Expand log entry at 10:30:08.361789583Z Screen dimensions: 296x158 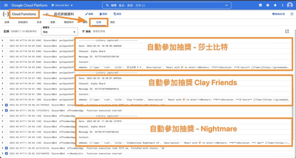2,105
